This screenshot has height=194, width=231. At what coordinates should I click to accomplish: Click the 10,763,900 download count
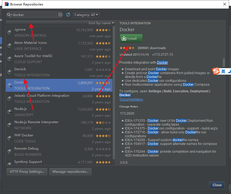pos(84,30)
